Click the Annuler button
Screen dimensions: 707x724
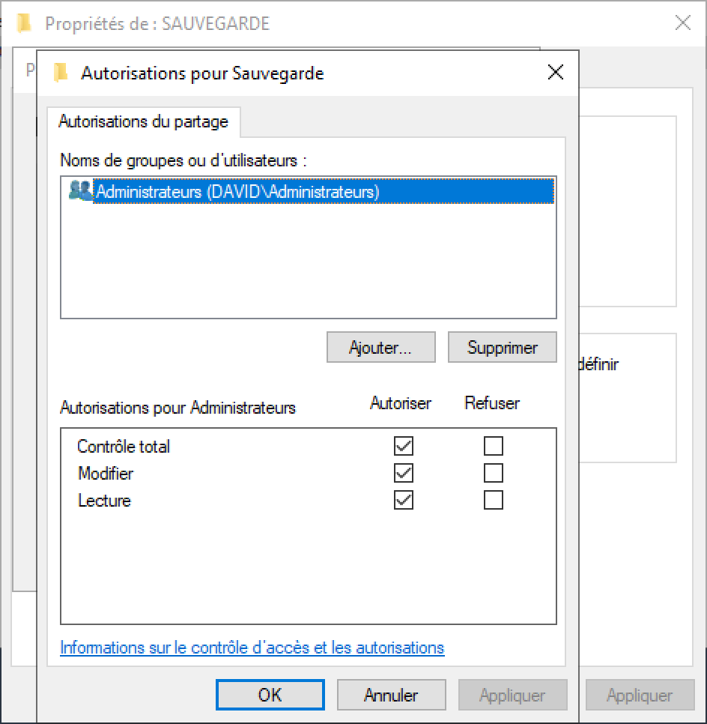[x=392, y=695]
